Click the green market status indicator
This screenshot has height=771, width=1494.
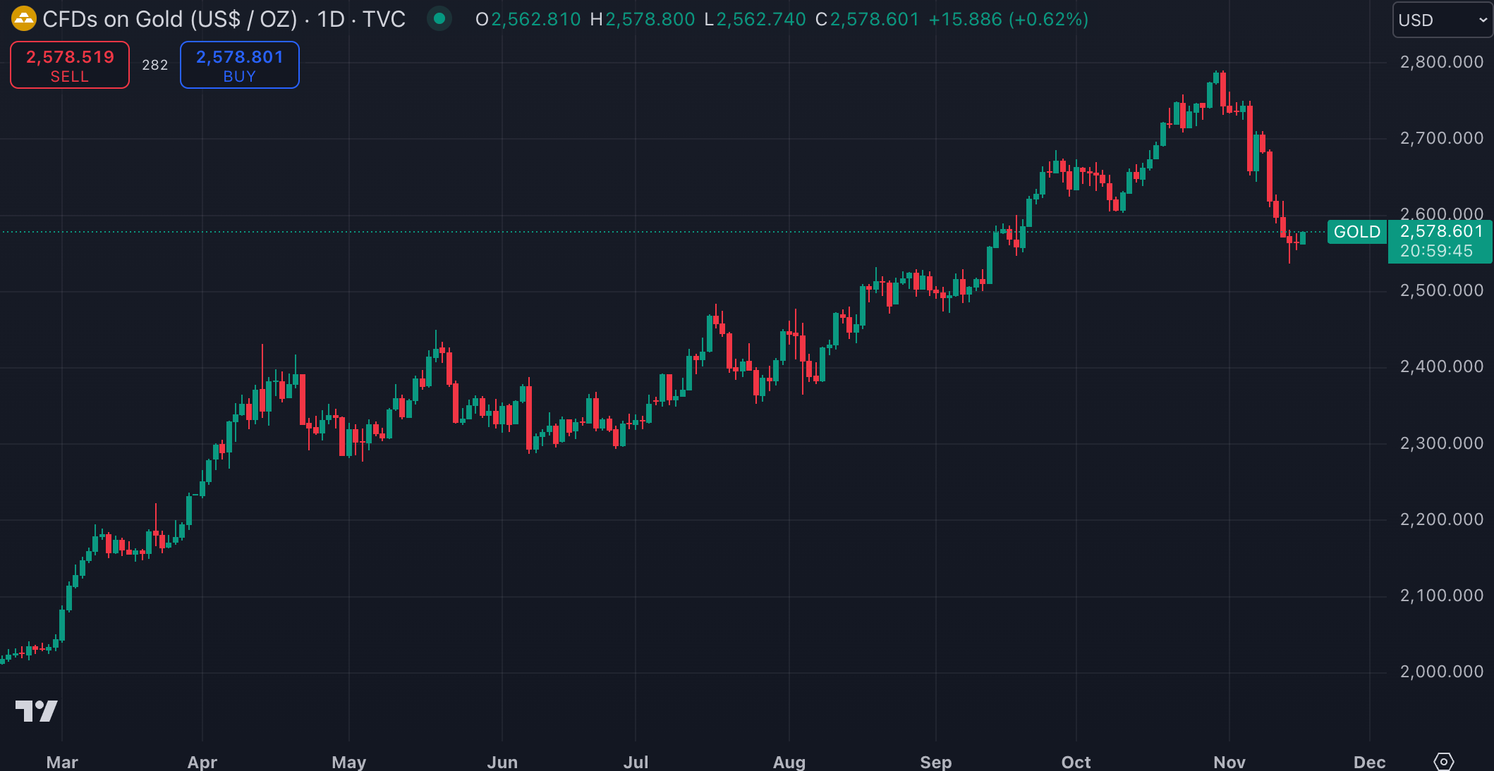439,19
